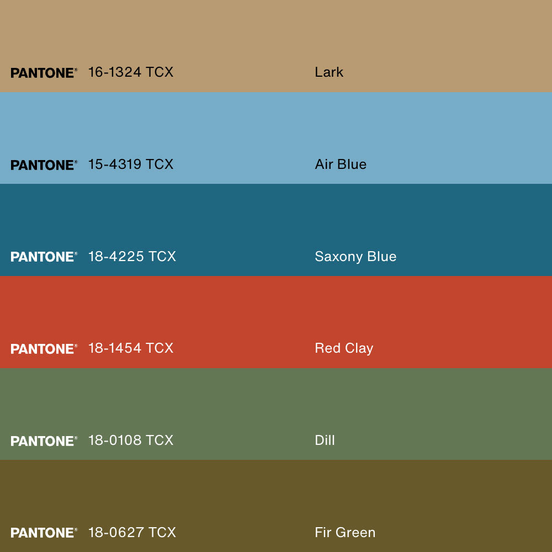The image size is (552, 552).
Task: Click the PANTONE logo in Fir Green row
Action: pos(44,533)
